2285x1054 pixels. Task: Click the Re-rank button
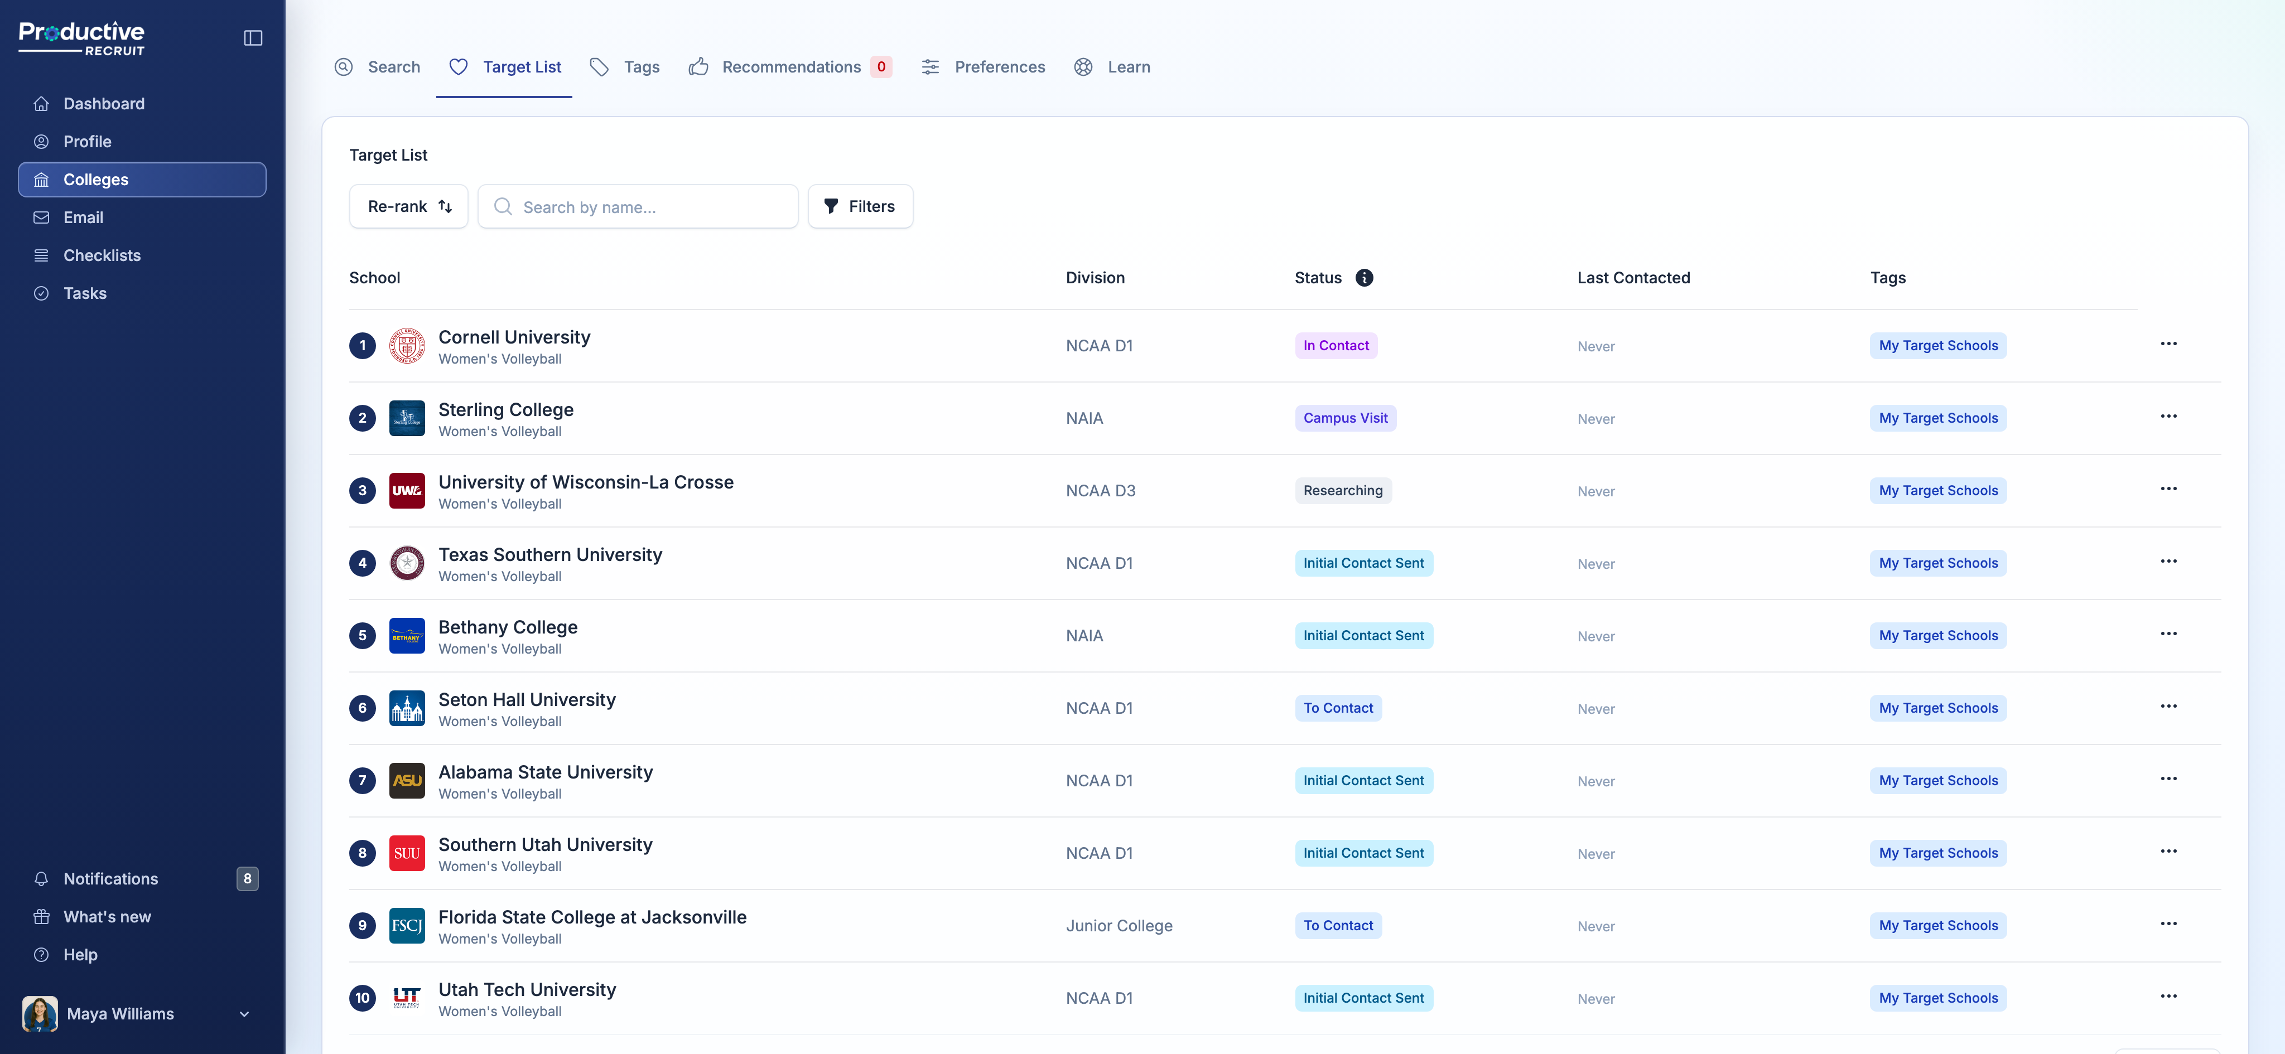(x=409, y=206)
